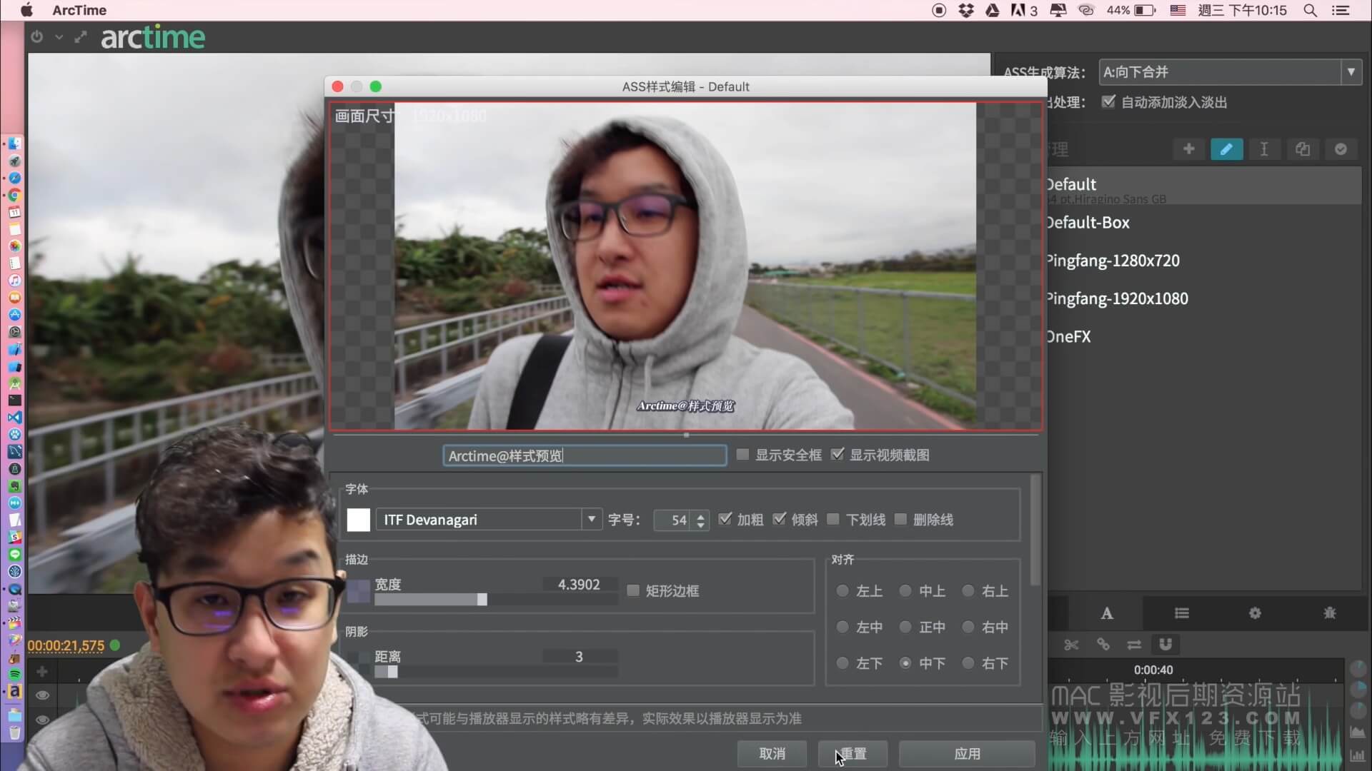Click the add style plus icon
The width and height of the screenshot is (1372, 771).
pos(1189,149)
